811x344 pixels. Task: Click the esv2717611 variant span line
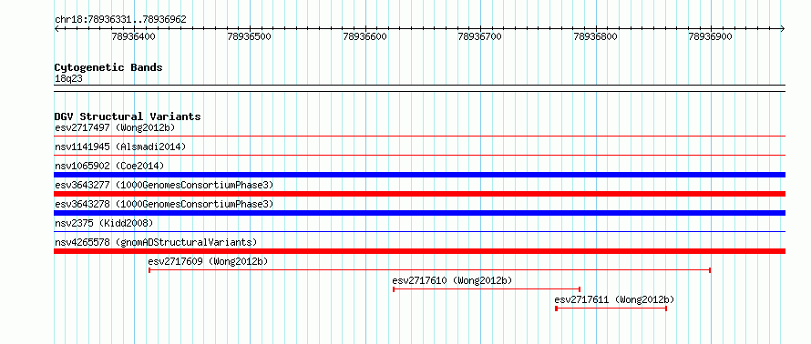(611, 309)
